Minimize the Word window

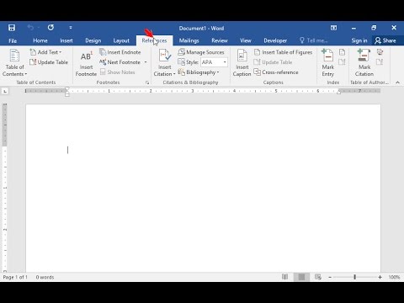[353, 28]
